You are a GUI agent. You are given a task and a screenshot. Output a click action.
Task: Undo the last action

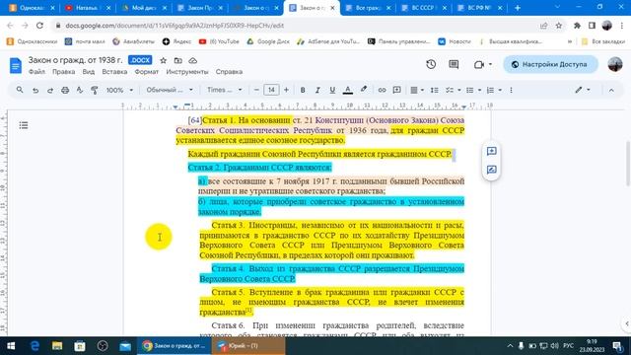[35, 90]
